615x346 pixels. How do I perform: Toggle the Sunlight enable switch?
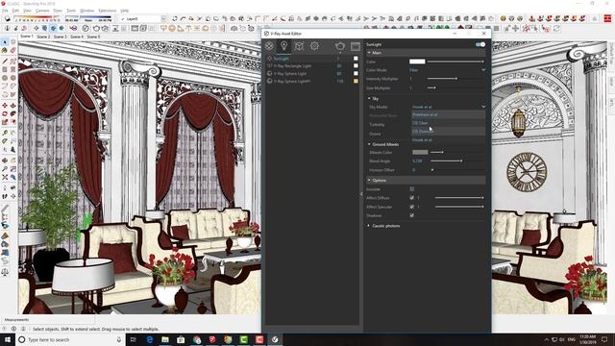480,44
